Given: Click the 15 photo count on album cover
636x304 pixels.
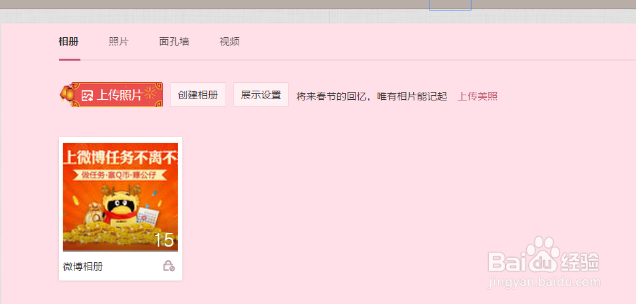Looking at the screenshot, I should (x=164, y=240).
